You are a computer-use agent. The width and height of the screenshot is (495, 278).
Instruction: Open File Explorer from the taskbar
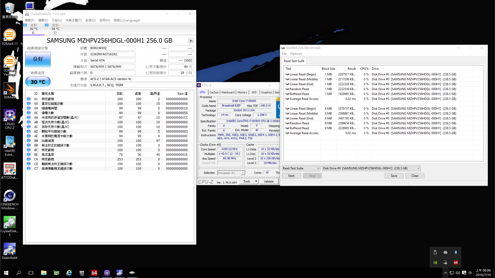click(44, 273)
